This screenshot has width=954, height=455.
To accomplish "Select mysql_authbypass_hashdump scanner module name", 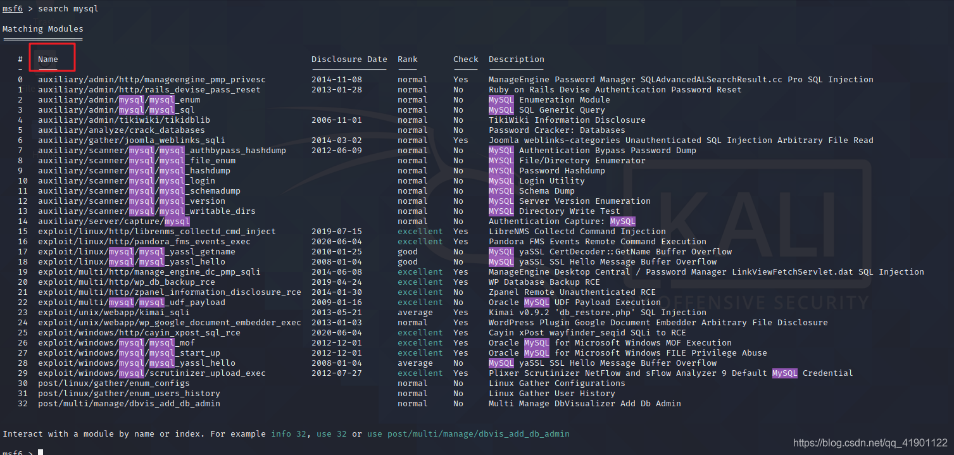I will click(x=162, y=151).
